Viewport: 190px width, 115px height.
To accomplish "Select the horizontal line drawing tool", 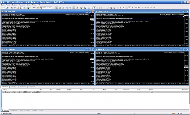I will coord(105,8).
